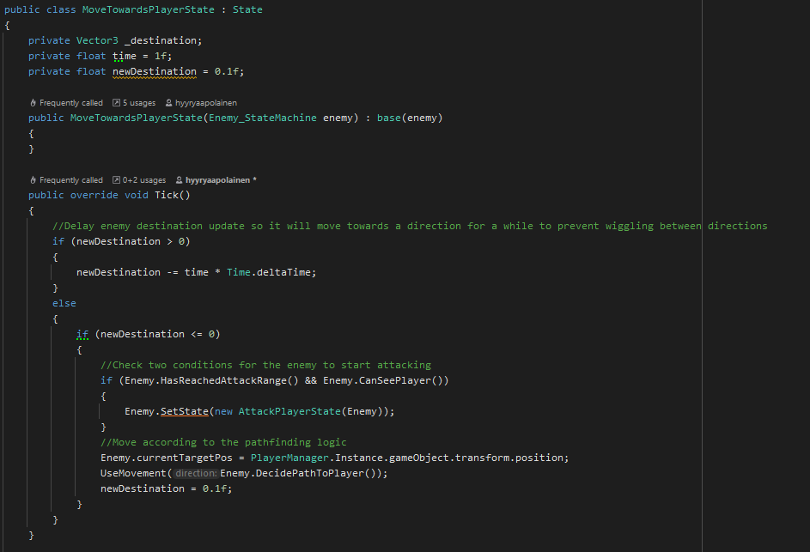
Task: Click comment 'Move according to the pathfinding logic'
Action: click(229, 442)
